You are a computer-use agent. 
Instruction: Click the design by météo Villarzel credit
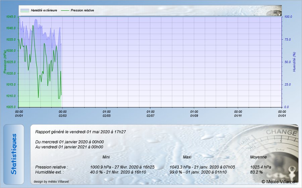click(x=51, y=182)
